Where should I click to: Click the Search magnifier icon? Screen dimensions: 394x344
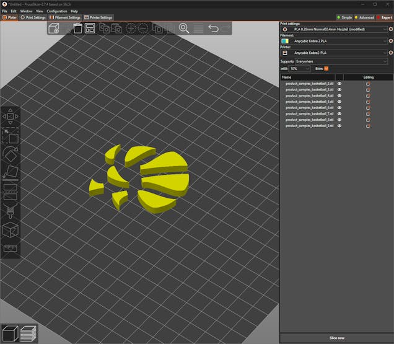[x=184, y=28]
